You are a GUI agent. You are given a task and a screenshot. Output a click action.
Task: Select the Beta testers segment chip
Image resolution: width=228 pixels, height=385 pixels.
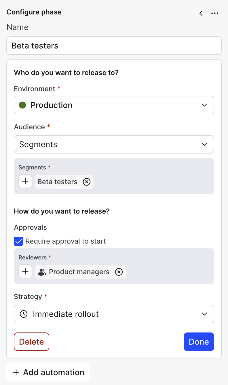57,182
